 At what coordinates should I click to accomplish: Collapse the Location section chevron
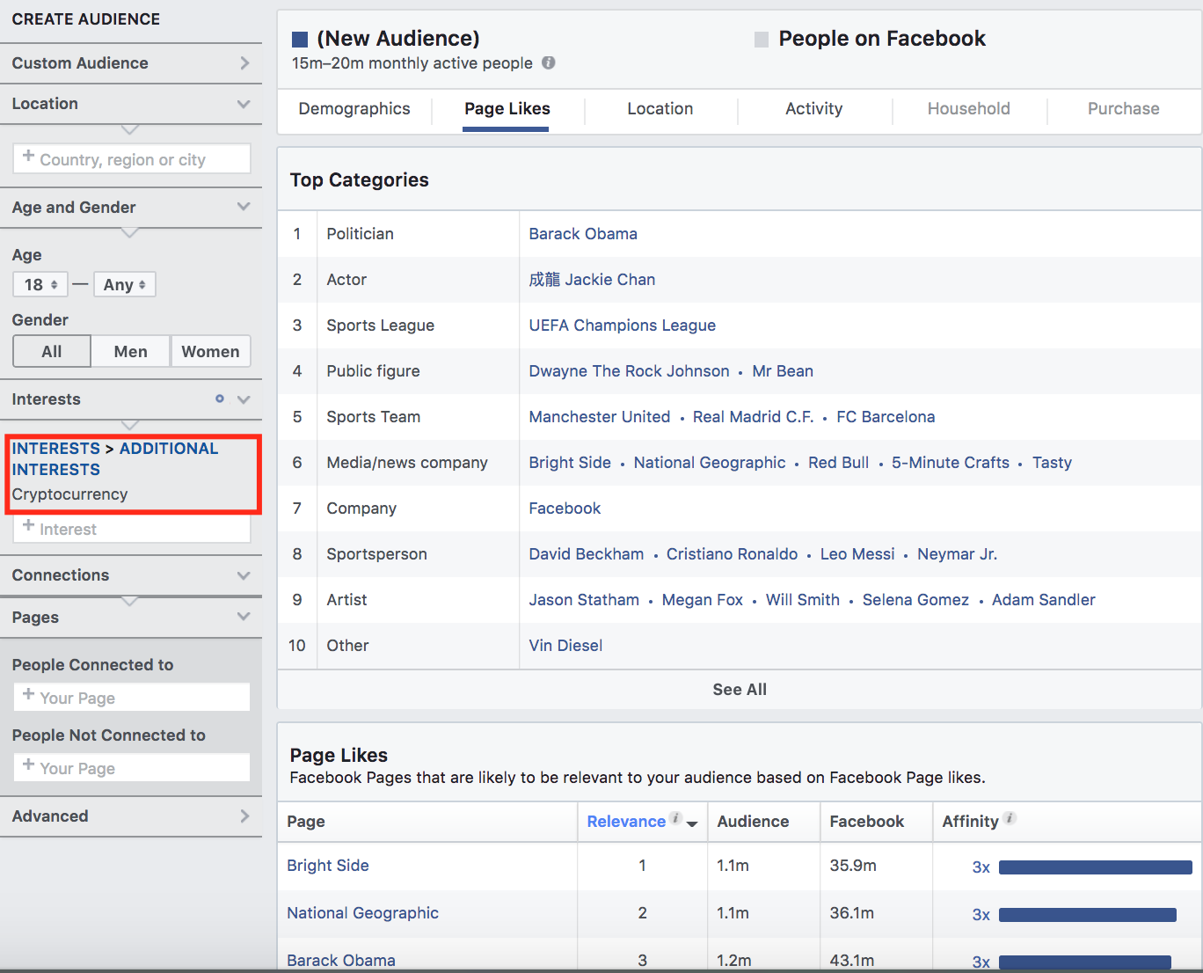pyautogui.click(x=244, y=104)
